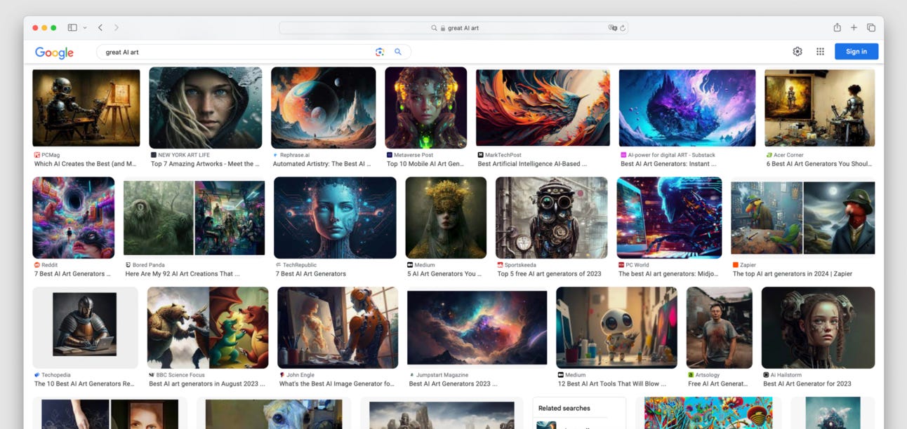Click the 'John Engle' source name
The width and height of the screenshot is (907, 429).
coord(300,375)
